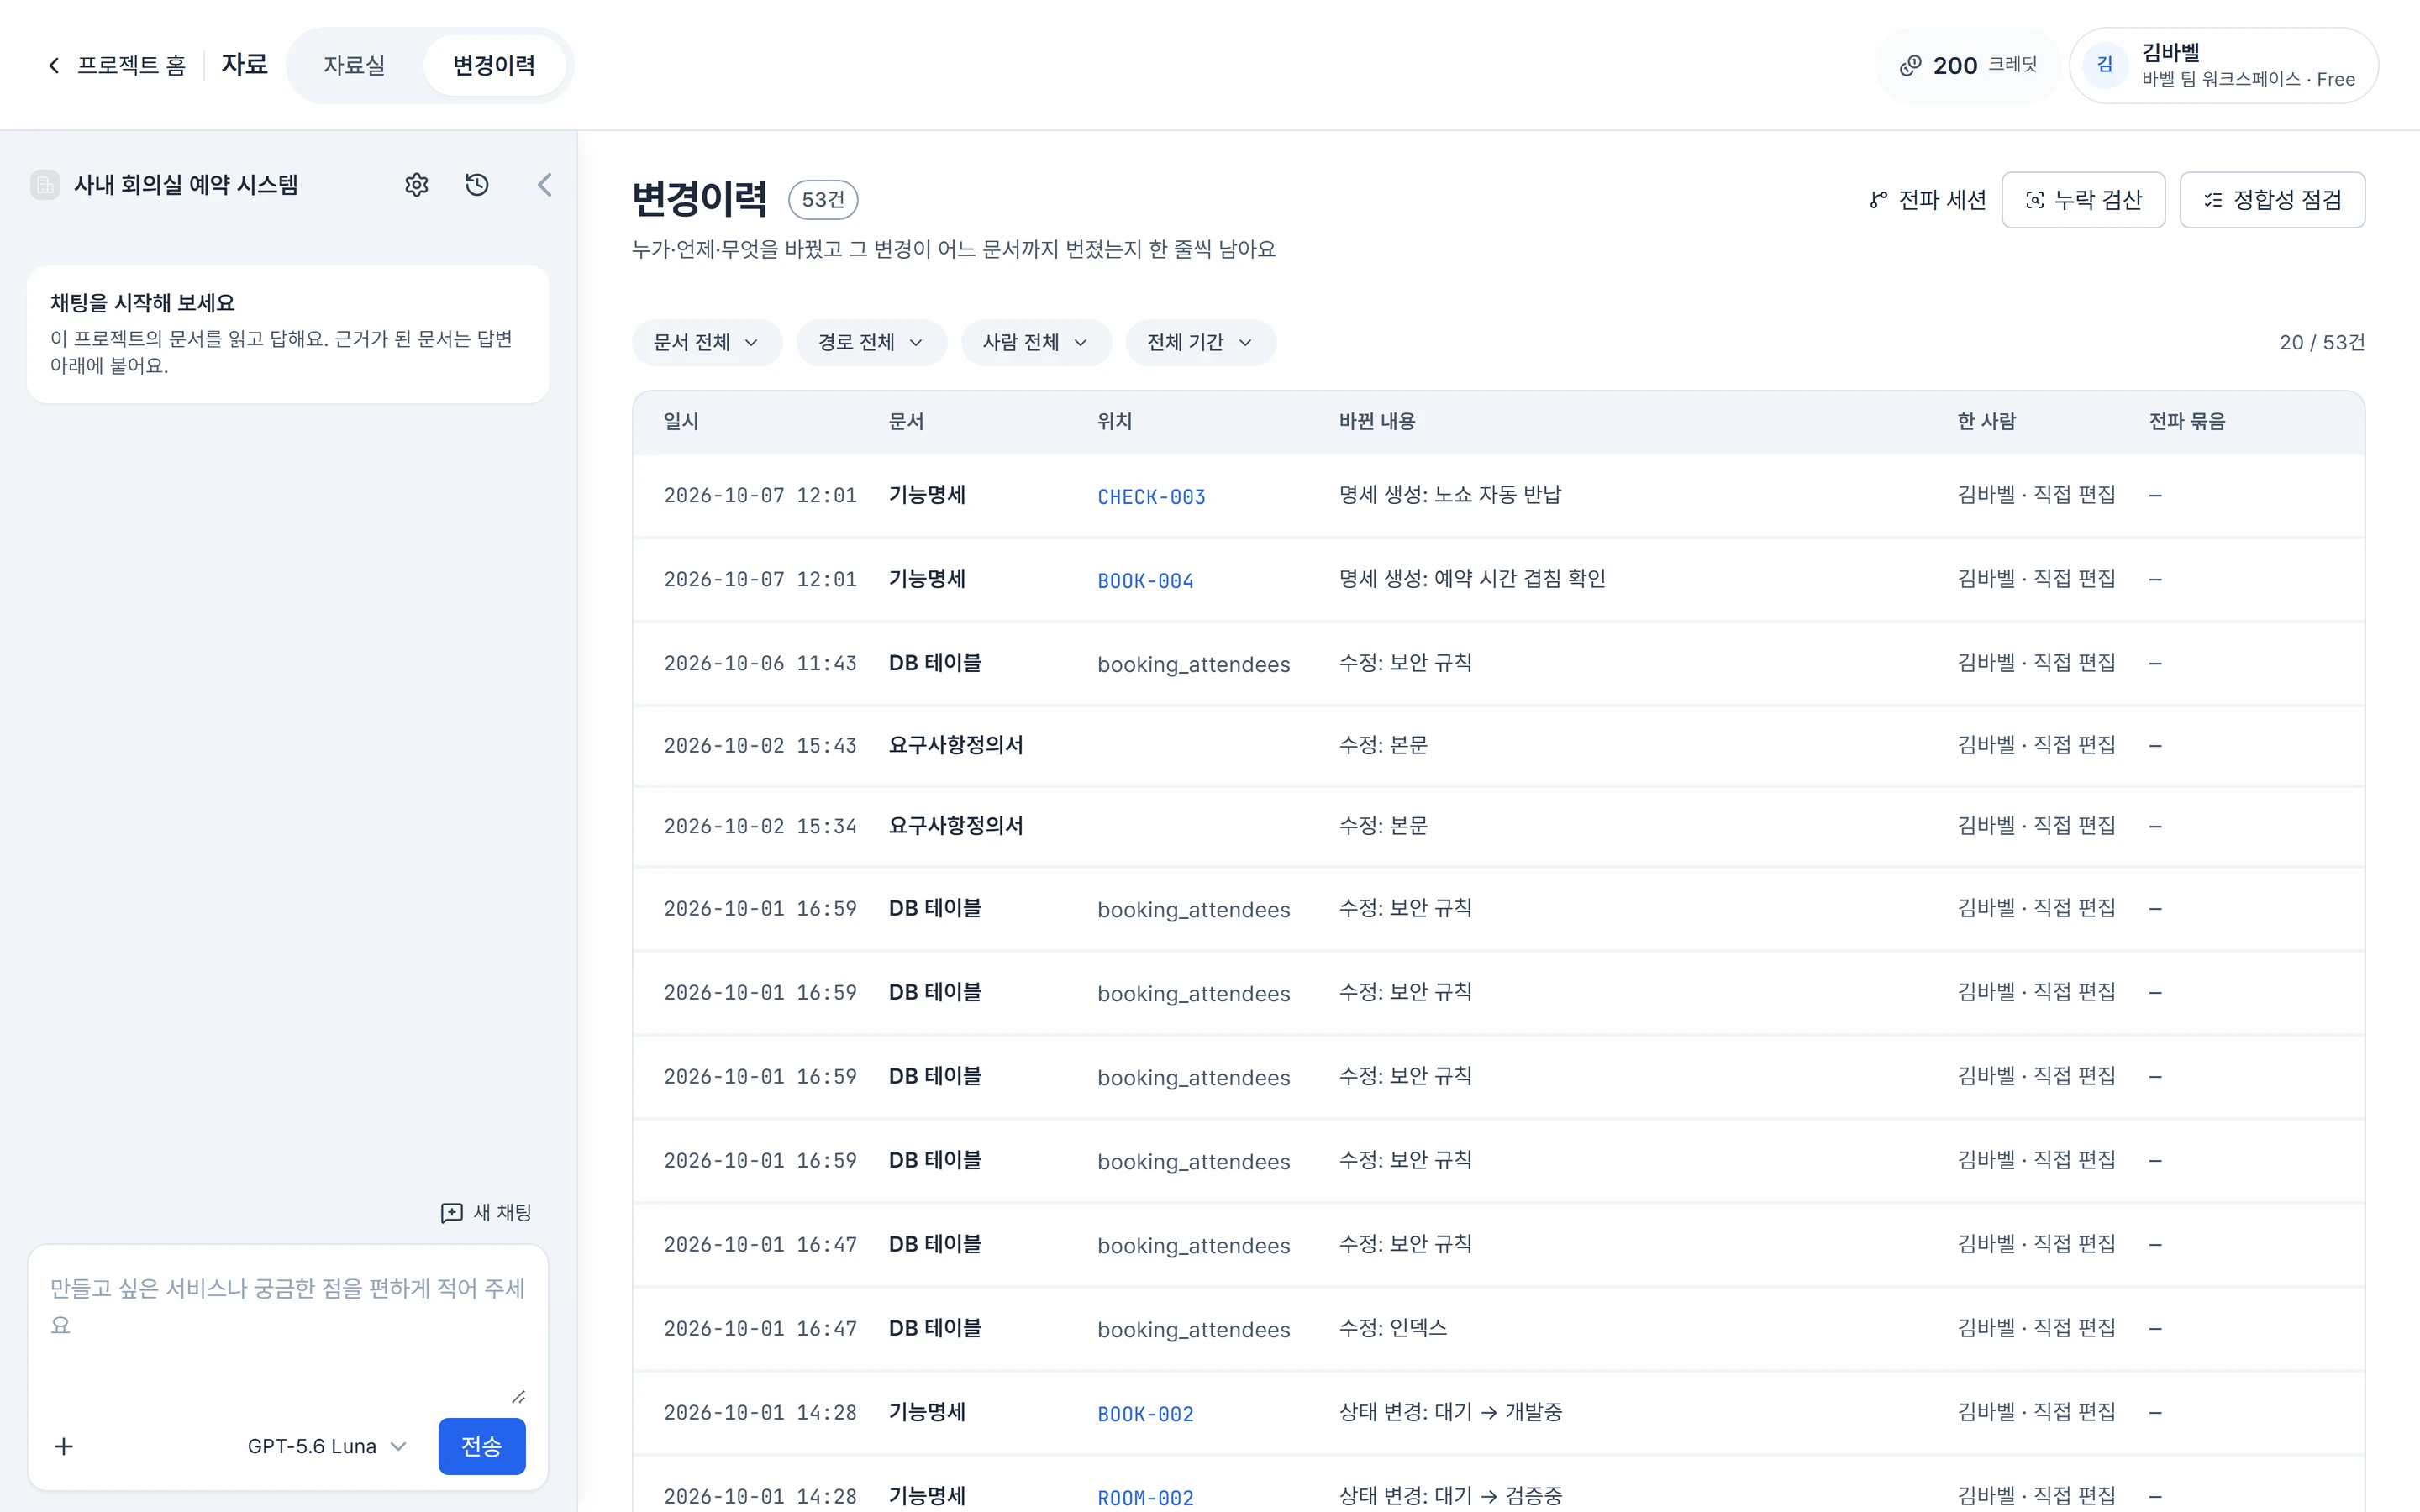The image size is (2420, 1512).
Task: Open chat history clock icon
Action: coord(477,185)
